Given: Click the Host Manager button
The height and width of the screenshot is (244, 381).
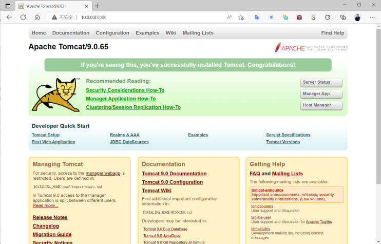Looking at the screenshot, I should tap(321, 105).
